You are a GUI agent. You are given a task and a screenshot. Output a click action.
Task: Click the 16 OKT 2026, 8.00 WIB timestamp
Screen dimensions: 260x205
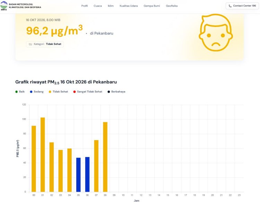[x=43, y=20]
